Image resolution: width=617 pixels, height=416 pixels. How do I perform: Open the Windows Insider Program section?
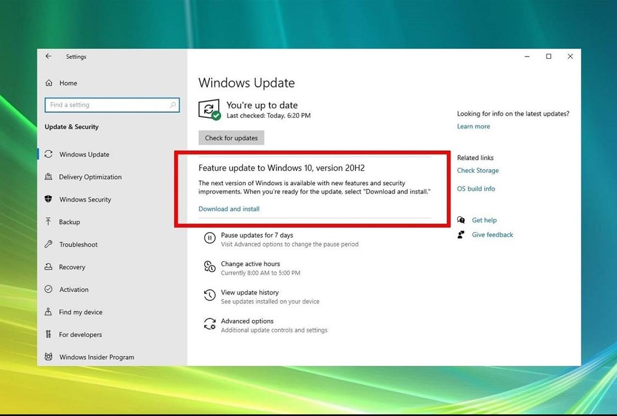[x=96, y=357]
